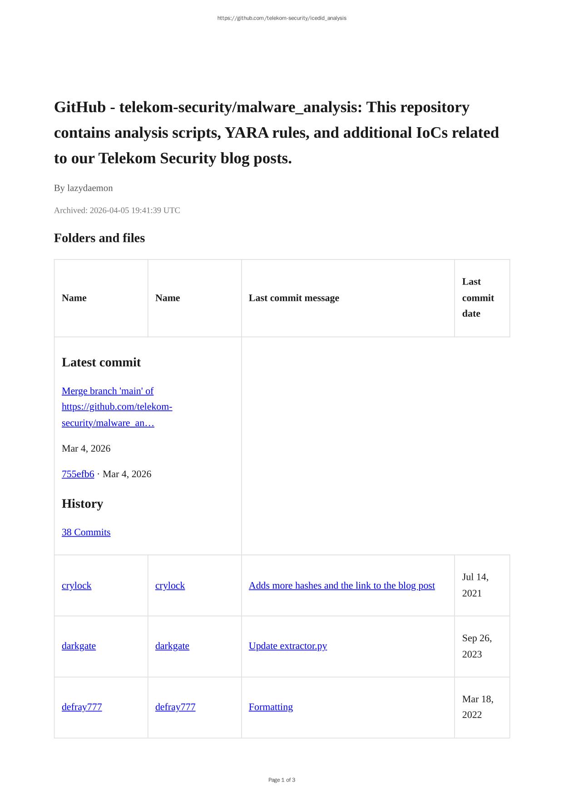Viewport: 564px width, 798px height.
Task: Click the "Folders and files" heading
Action: [99, 238]
